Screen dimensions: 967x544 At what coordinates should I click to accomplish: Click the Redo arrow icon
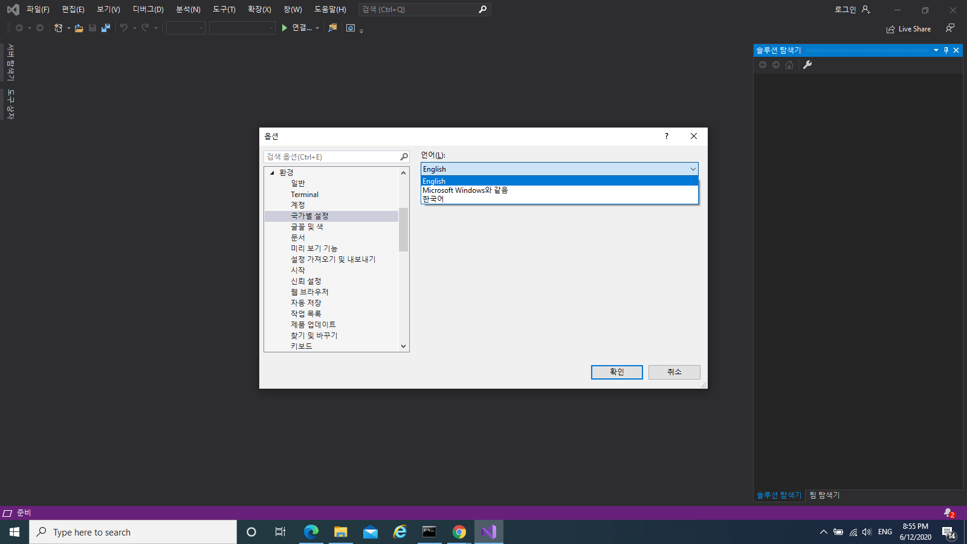[145, 28]
